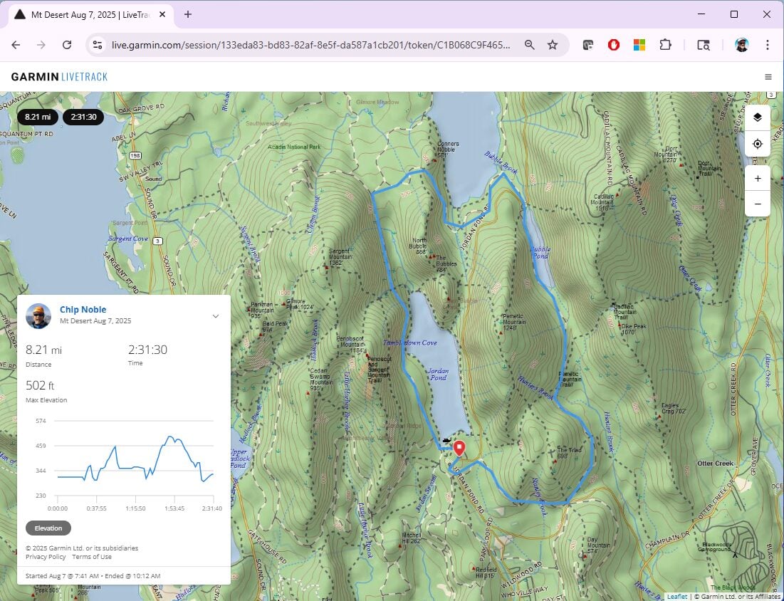Open the Privacy Policy link

coord(46,557)
